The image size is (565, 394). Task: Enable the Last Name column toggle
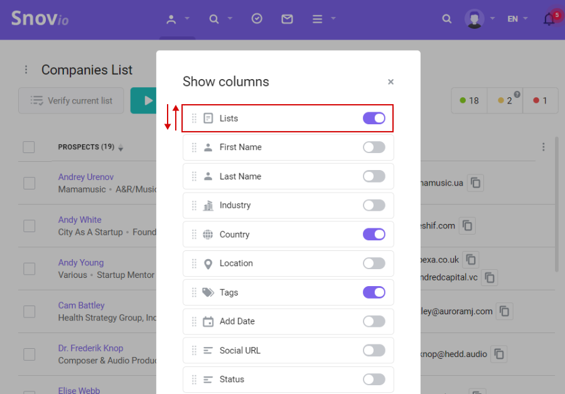coord(374,176)
